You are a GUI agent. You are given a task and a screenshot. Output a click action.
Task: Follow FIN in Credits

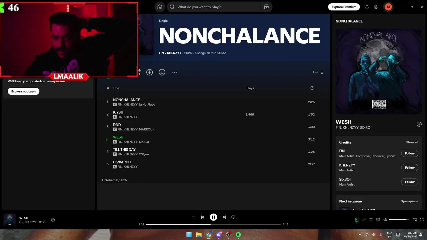(410, 153)
